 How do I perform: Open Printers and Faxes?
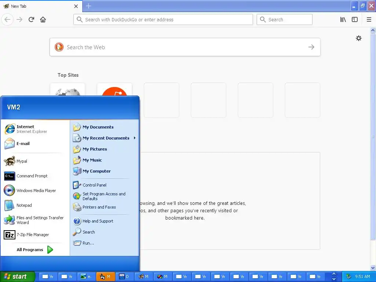tap(105, 207)
